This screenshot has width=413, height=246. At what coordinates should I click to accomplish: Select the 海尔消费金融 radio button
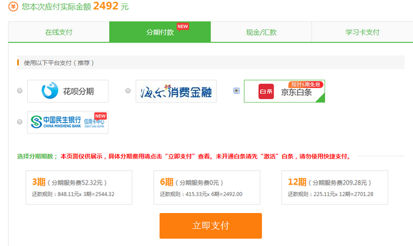[128, 91]
